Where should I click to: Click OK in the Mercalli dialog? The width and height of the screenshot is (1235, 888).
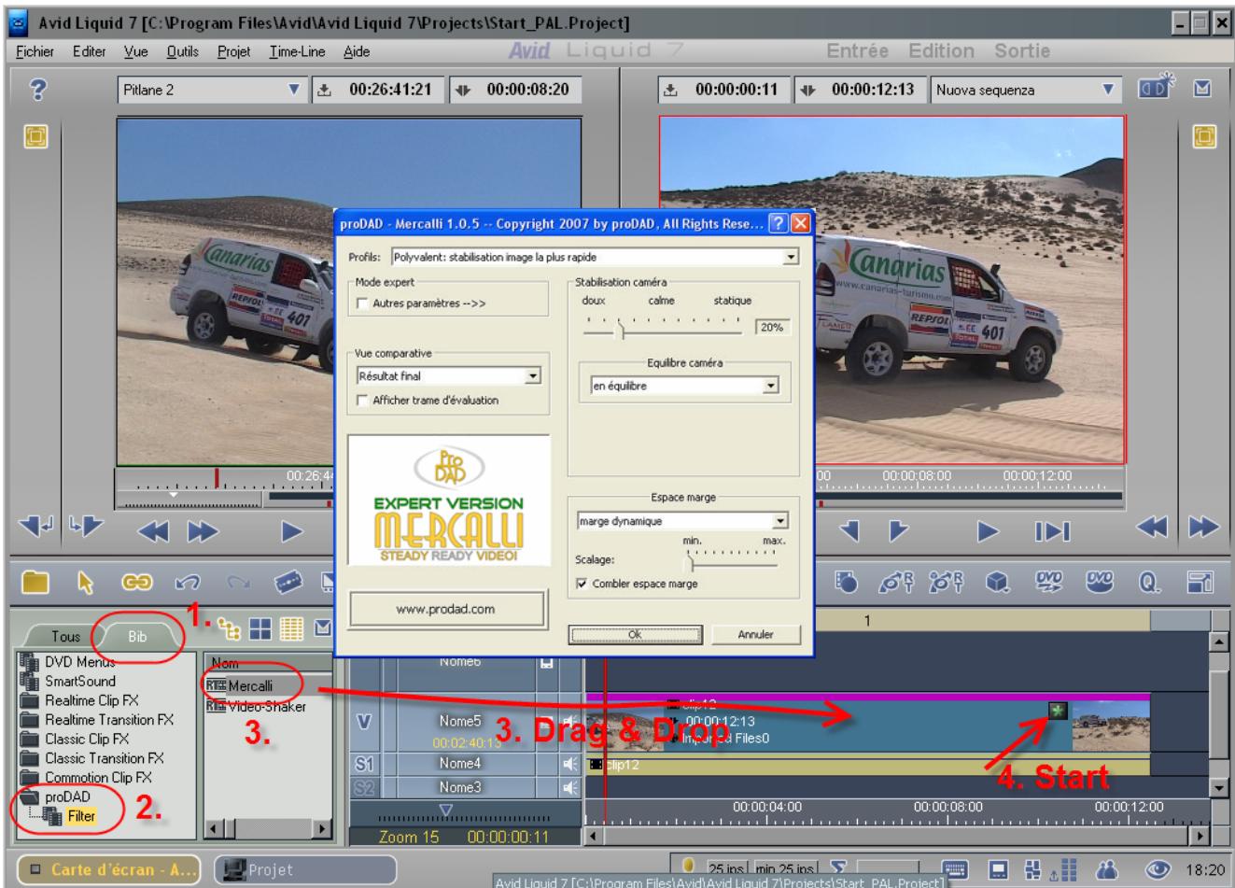click(x=635, y=635)
